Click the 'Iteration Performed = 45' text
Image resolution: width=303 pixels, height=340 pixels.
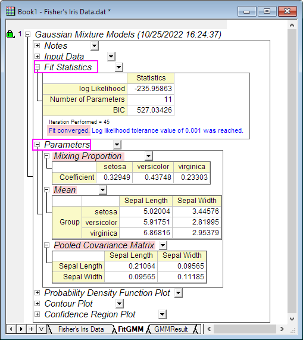coord(79,122)
